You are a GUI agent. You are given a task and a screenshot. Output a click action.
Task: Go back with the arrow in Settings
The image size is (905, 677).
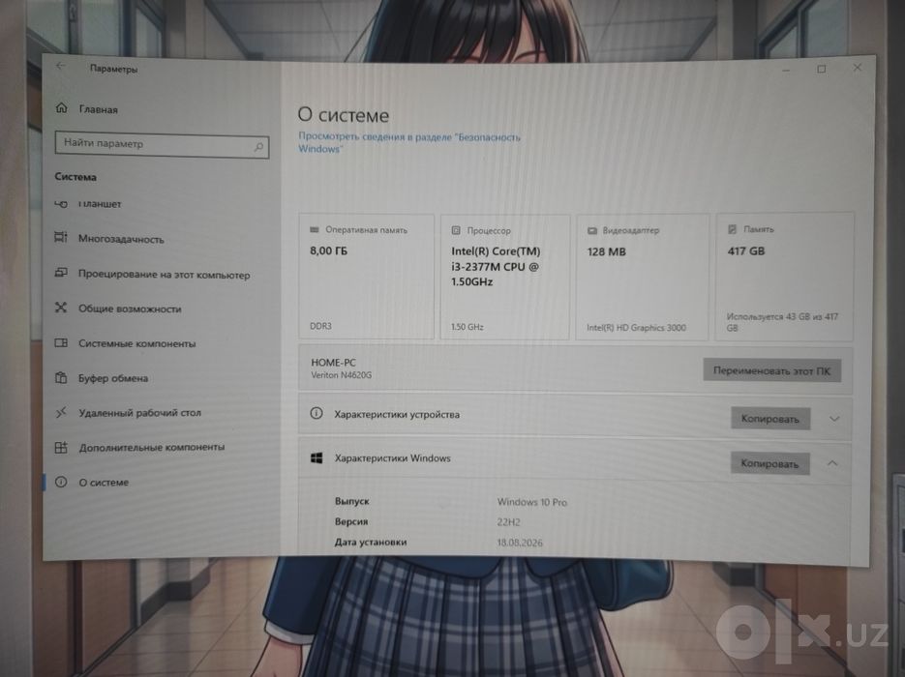pos(61,67)
